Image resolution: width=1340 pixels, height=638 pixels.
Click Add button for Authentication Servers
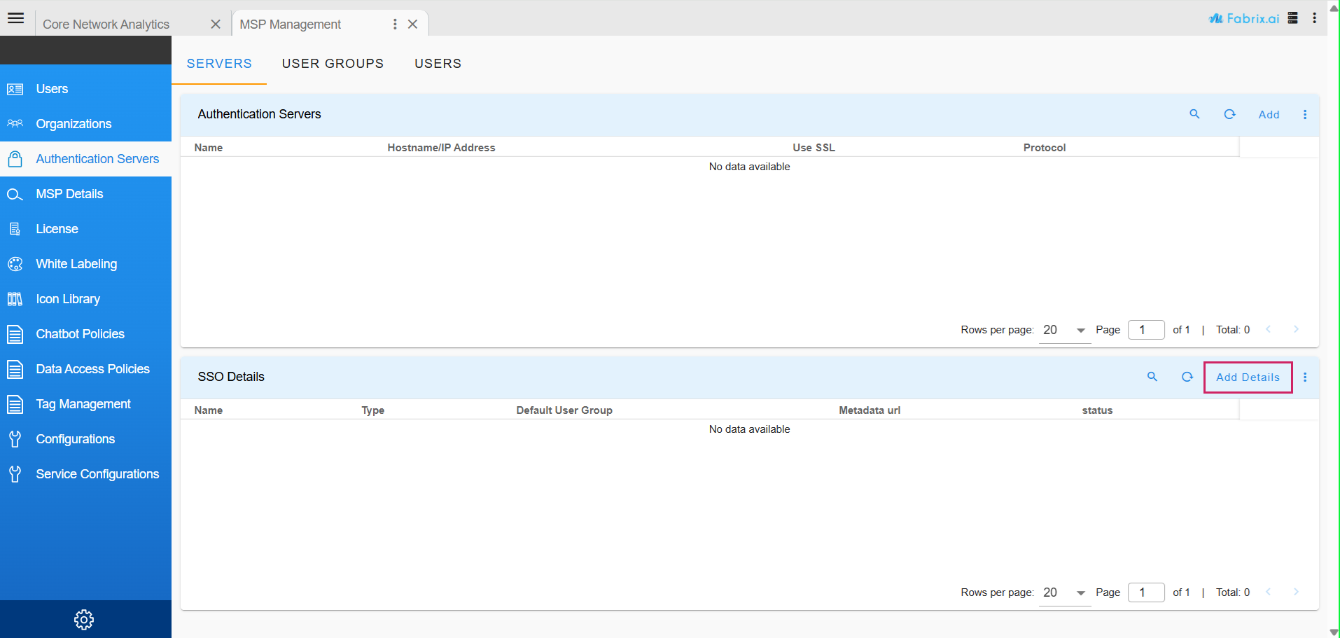click(1269, 115)
